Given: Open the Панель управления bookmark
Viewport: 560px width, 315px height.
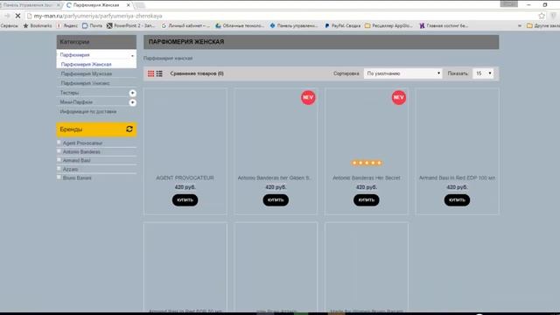Looking at the screenshot, I should [x=294, y=25].
